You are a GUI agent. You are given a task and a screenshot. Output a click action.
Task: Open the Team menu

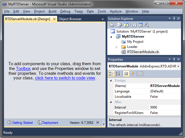pos(79,11)
